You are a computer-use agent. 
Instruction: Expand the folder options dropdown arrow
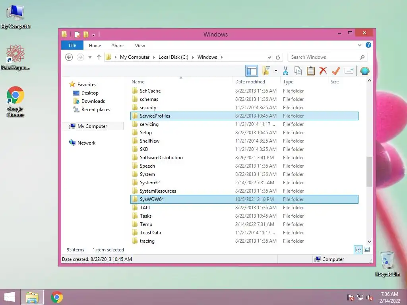pyautogui.click(x=276, y=71)
